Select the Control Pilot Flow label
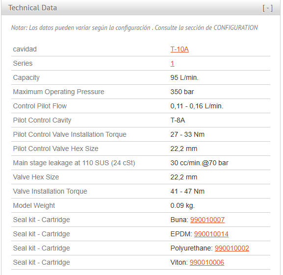Viewport: 283px width, 275px height. click(40, 106)
